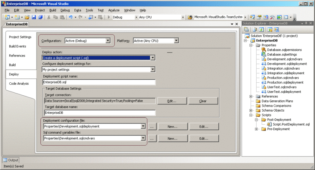Select Script.PostDeployment.sql in the tree
This screenshot has width=315, height=170.
291,124
